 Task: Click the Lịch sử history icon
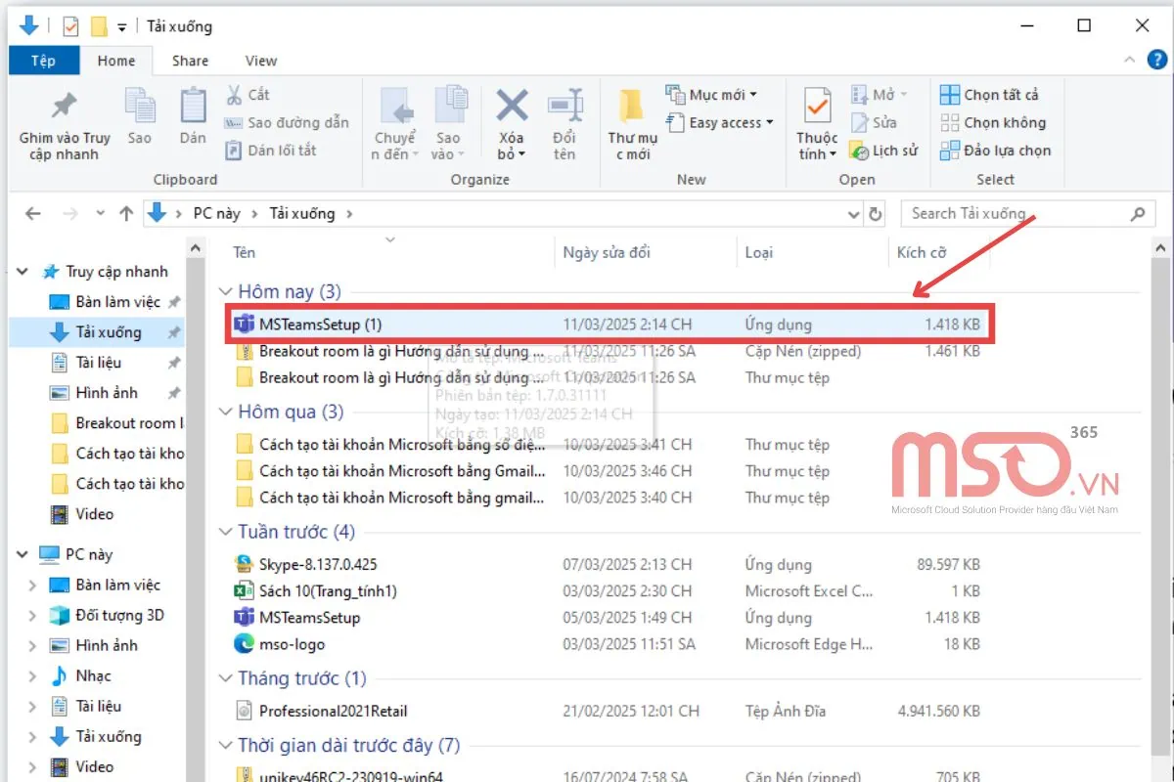880,152
